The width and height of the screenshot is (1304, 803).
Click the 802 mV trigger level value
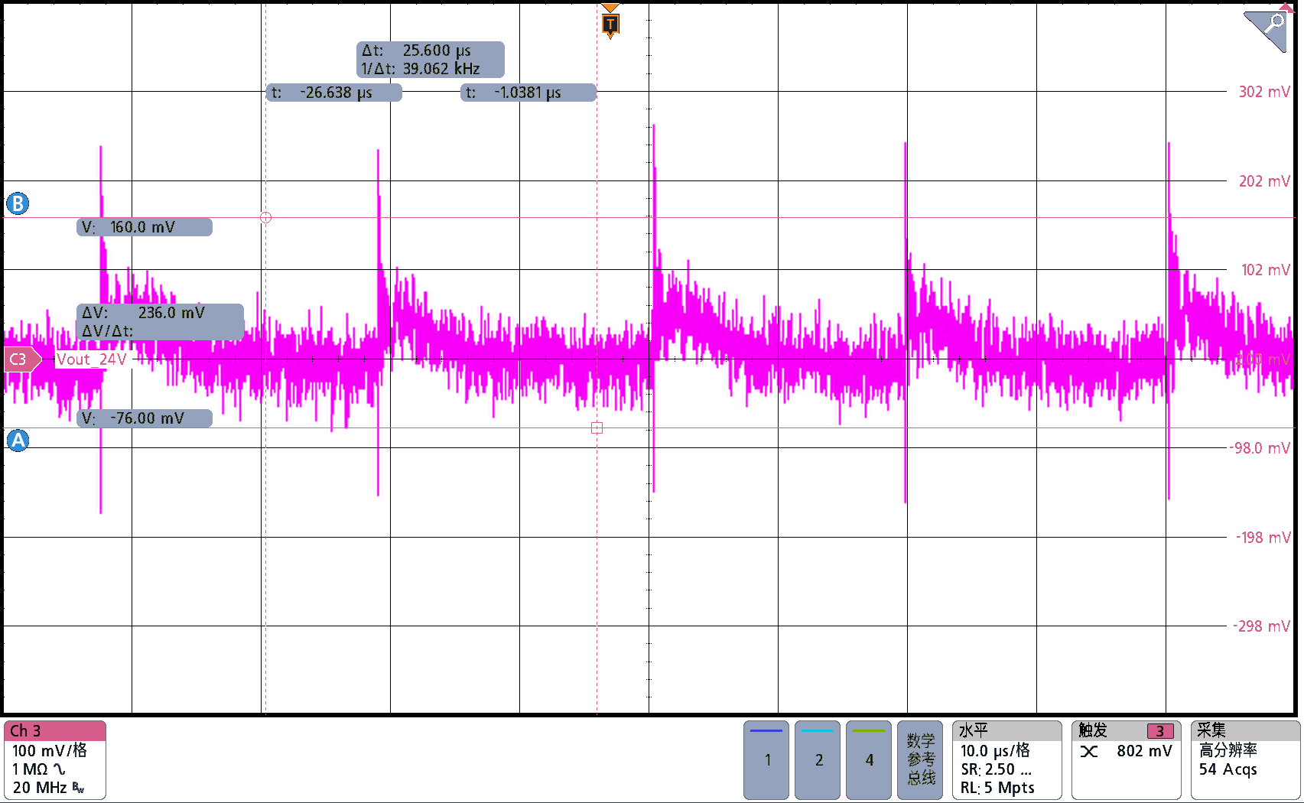point(1144,751)
